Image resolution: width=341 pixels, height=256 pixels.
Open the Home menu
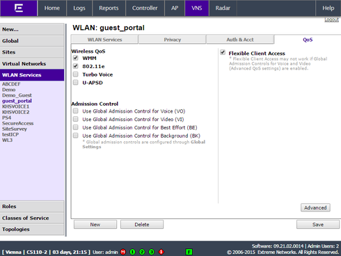tap(52, 8)
